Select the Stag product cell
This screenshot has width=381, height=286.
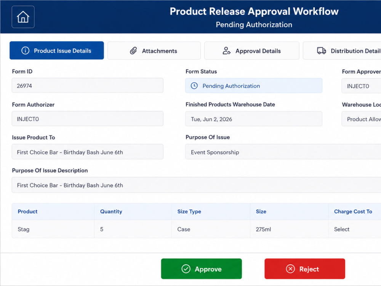tap(53, 229)
